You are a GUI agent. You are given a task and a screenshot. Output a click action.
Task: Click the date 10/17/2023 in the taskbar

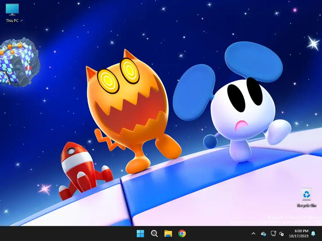[299, 236]
